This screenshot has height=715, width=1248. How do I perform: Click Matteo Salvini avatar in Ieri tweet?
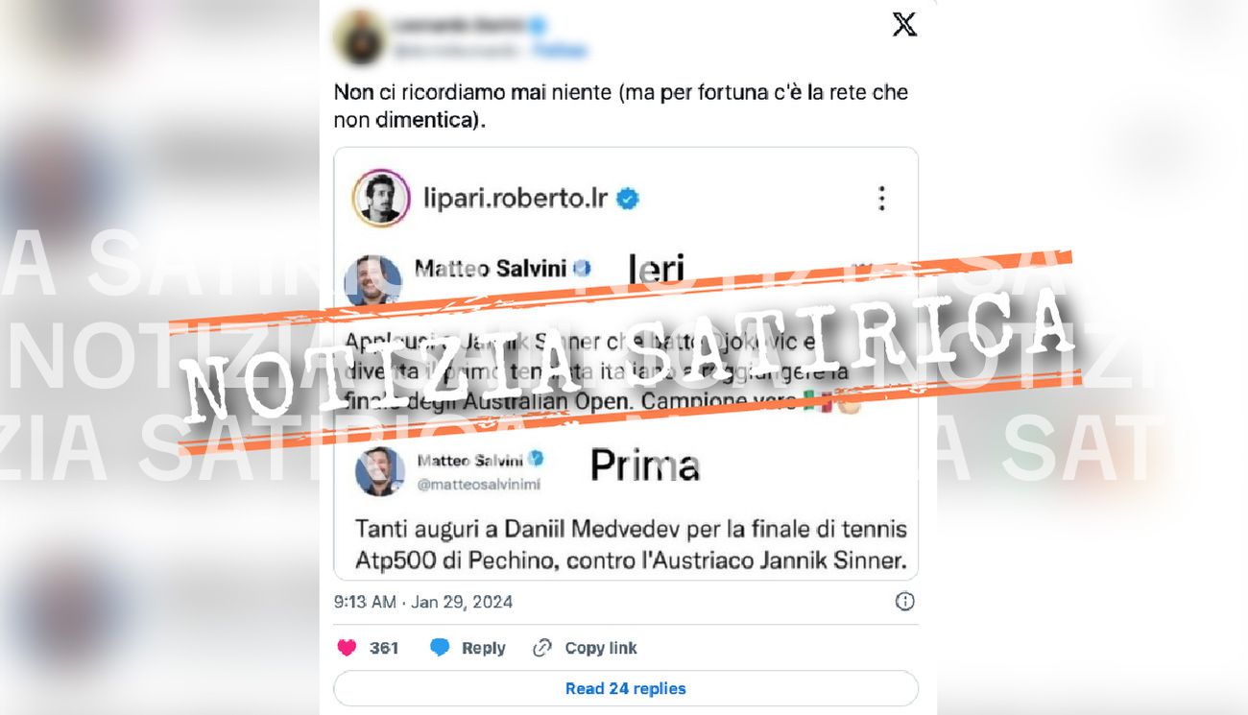pos(372,279)
